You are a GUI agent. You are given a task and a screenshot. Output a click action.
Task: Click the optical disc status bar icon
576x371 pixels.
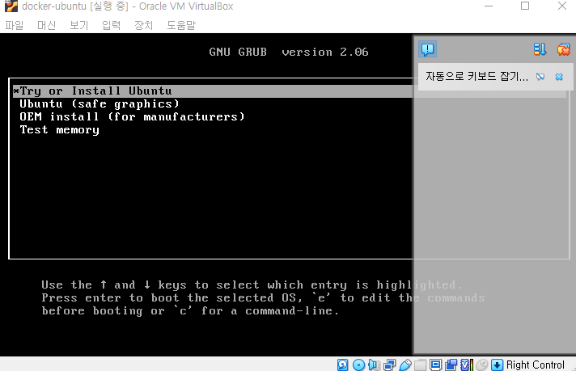click(x=358, y=365)
